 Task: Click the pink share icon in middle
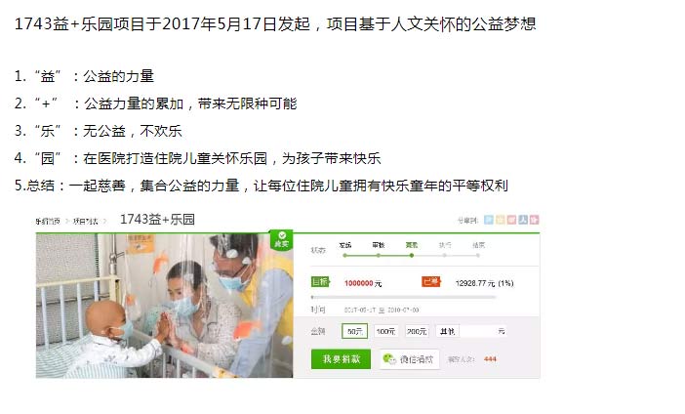511,220
